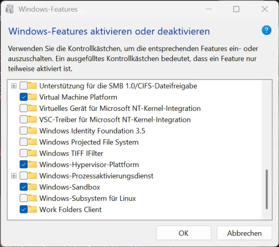
Task: Click the folder icon next to Windows TIFF IFilter
Action: [33, 154]
